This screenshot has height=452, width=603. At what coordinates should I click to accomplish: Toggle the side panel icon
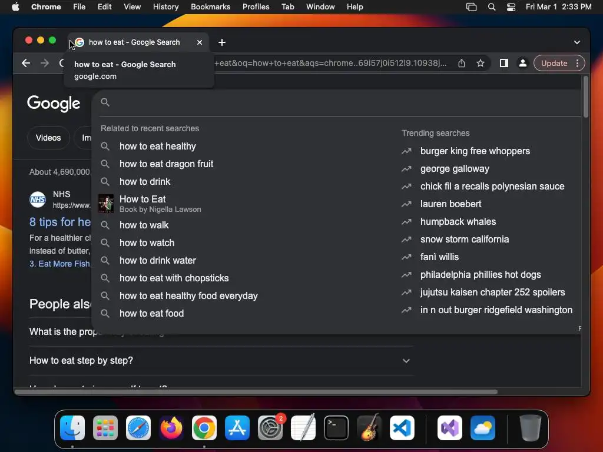tap(504, 63)
